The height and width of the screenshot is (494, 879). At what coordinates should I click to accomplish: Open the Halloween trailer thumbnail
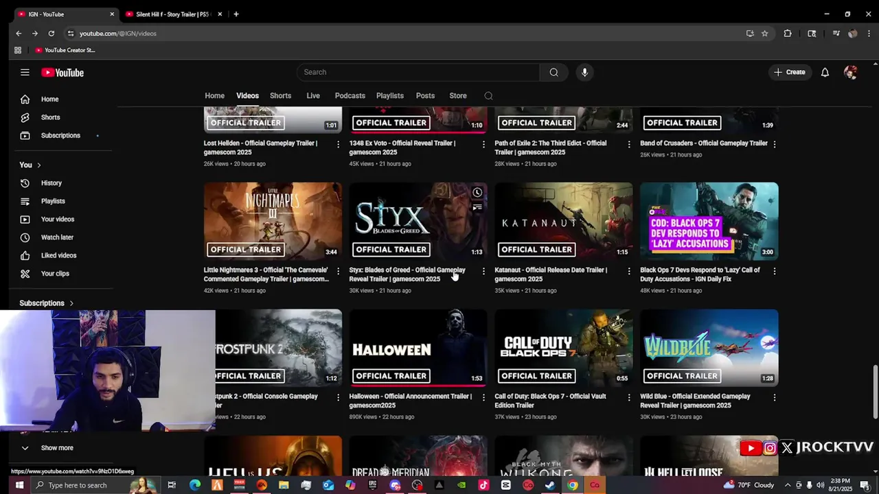click(418, 347)
